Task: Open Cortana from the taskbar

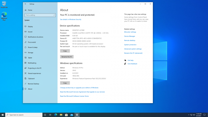Action: click(x=45, y=115)
